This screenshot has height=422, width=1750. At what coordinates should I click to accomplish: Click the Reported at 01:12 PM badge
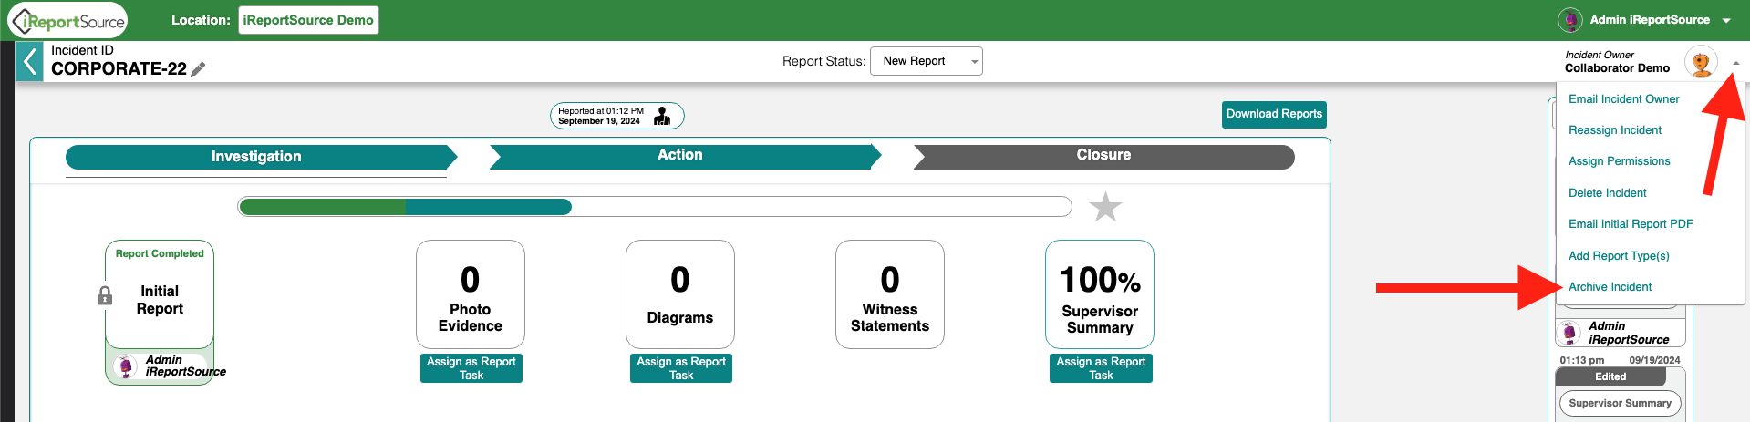pyautogui.click(x=616, y=116)
